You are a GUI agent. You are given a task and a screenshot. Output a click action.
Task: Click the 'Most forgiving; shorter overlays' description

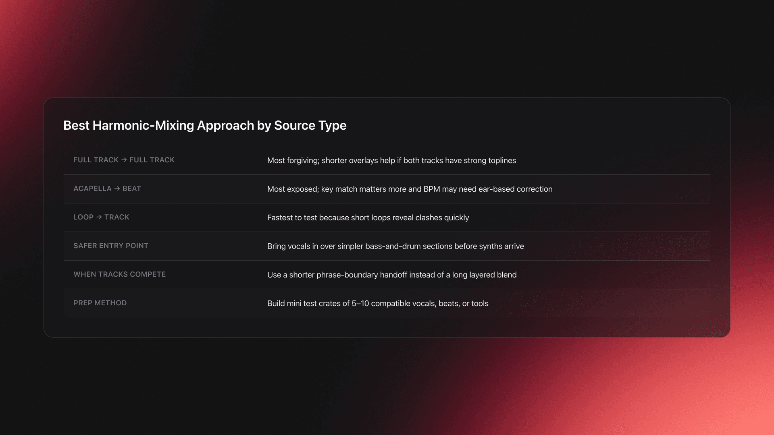coord(391,160)
